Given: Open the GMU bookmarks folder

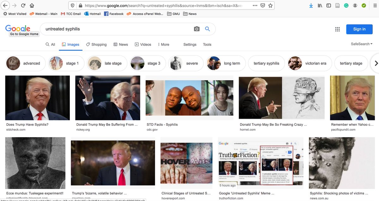Looking at the screenshot, I should pos(173,14).
